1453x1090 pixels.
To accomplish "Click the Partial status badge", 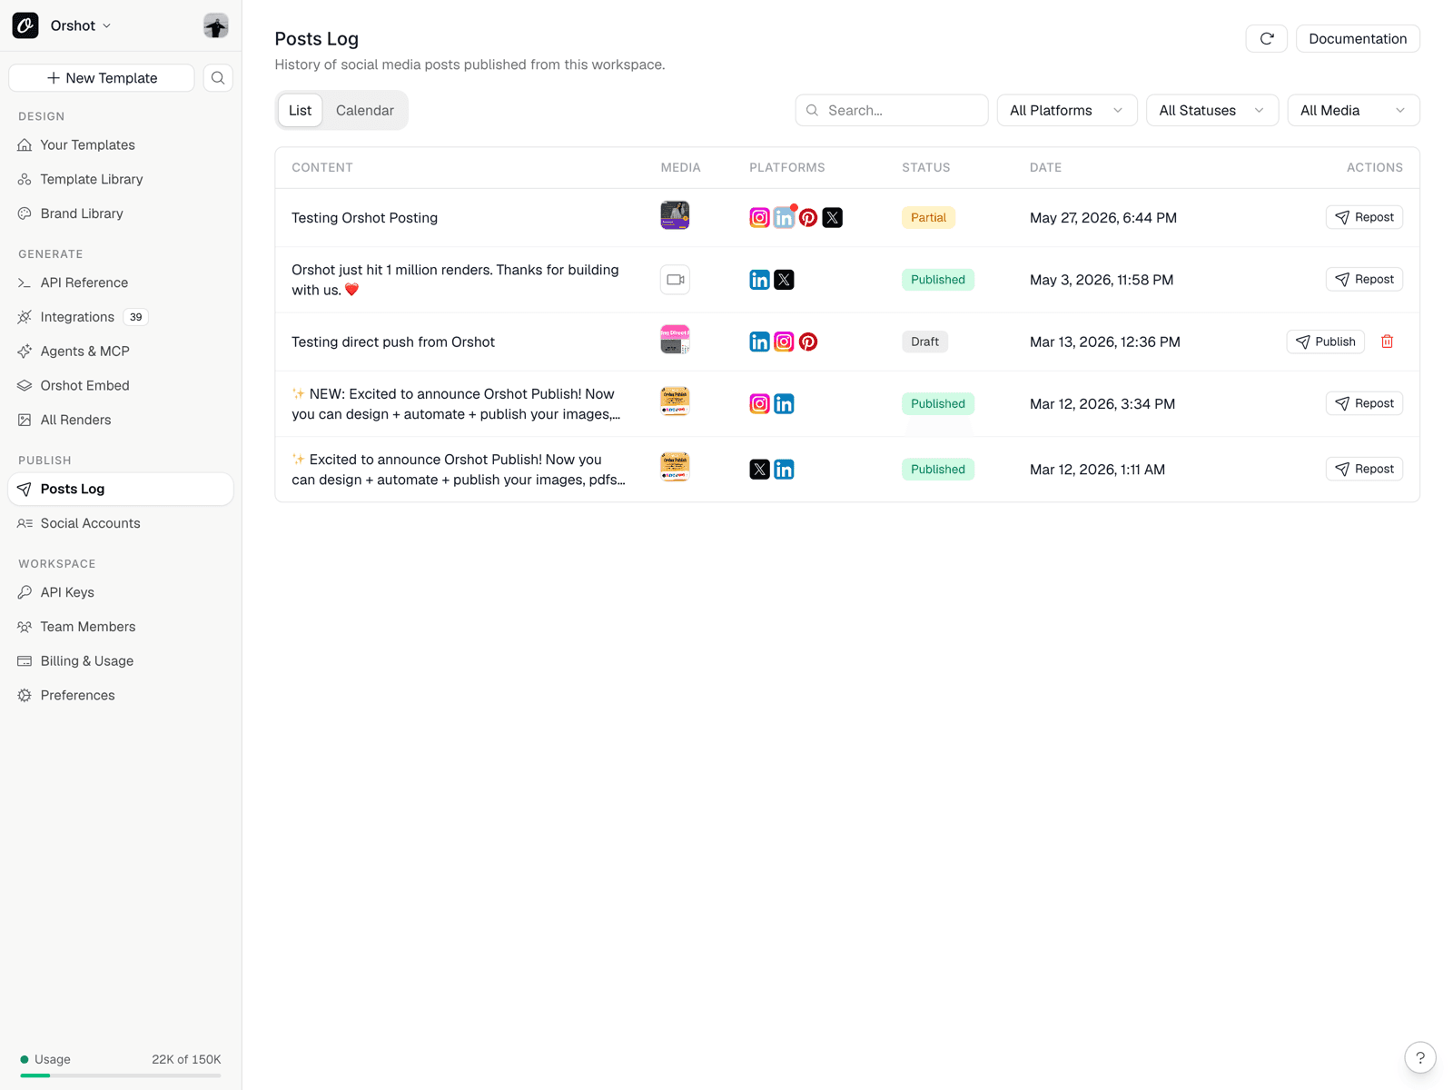I will tap(928, 218).
